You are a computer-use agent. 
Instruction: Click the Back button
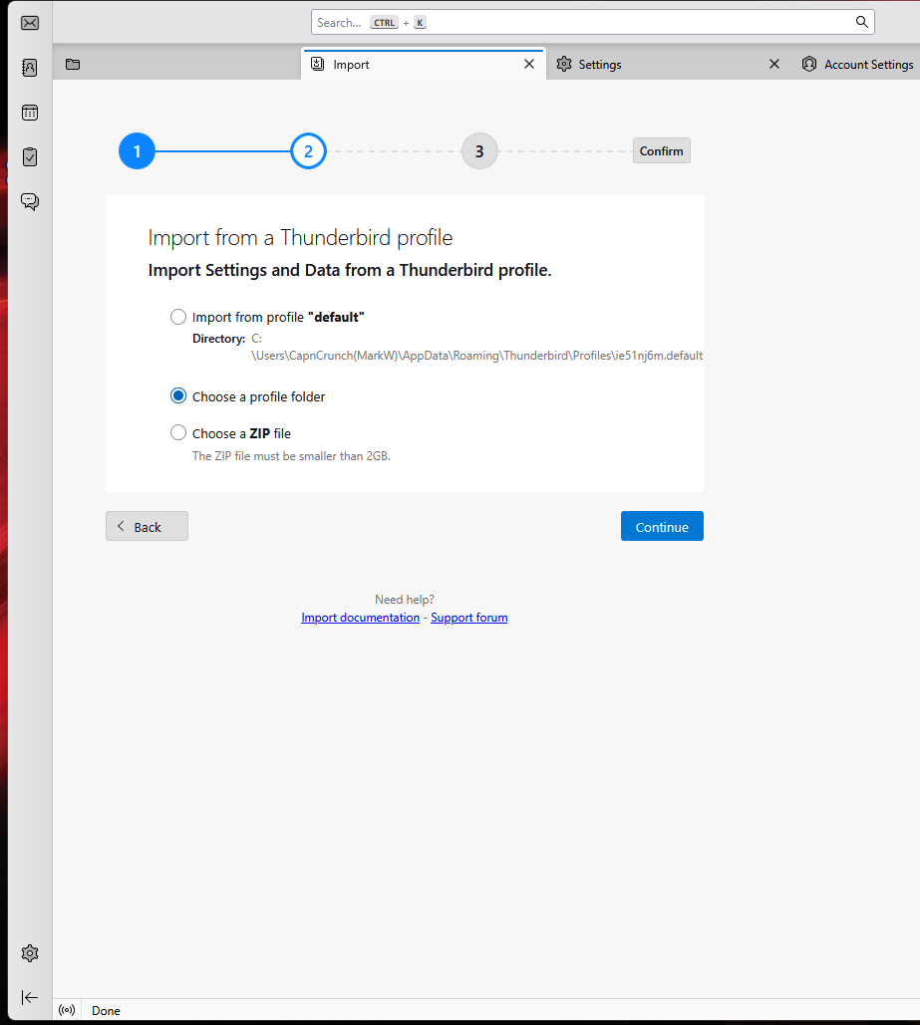coord(147,526)
